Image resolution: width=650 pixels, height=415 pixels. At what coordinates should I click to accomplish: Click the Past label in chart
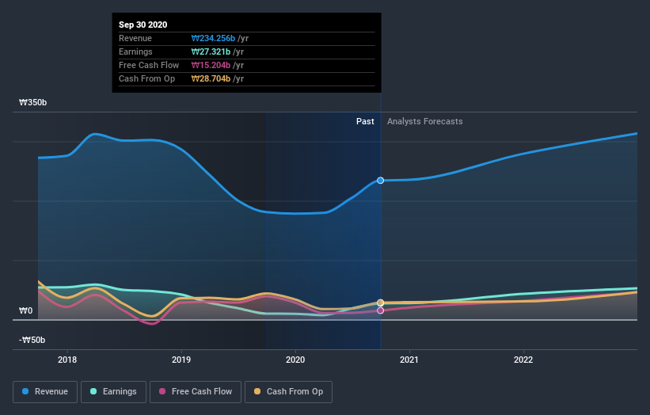[x=365, y=121]
